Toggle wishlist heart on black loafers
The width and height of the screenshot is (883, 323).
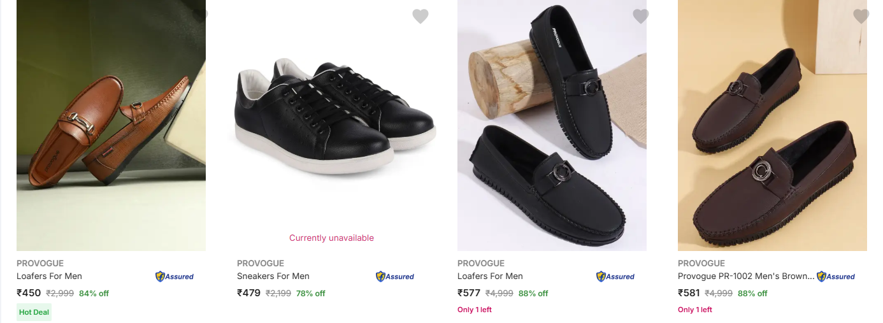click(x=641, y=17)
